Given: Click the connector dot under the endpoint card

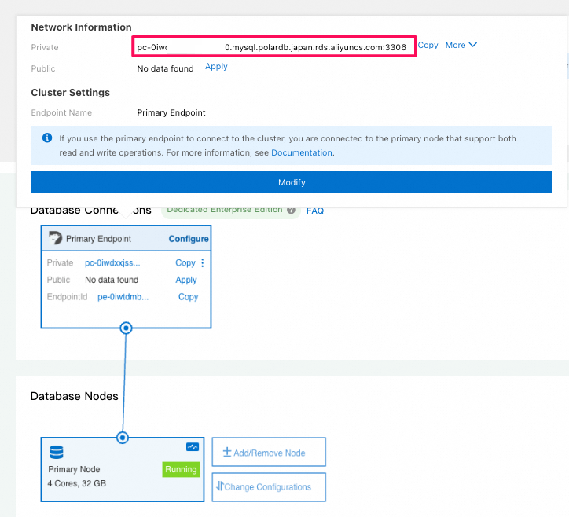Looking at the screenshot, I should point(126,328).
